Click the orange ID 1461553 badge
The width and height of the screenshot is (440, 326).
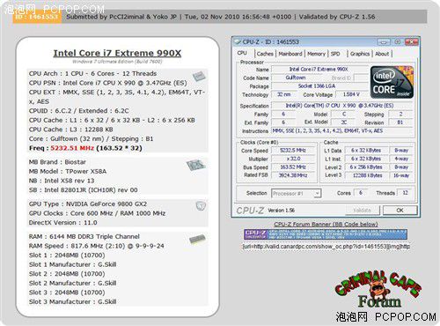(37, 17)
